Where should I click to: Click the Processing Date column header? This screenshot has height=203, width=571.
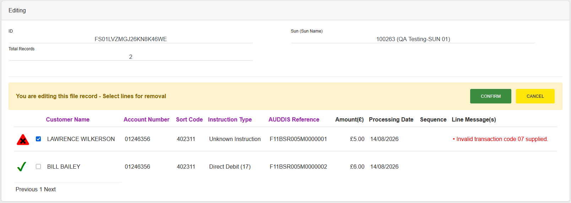(x=391, y=120)
